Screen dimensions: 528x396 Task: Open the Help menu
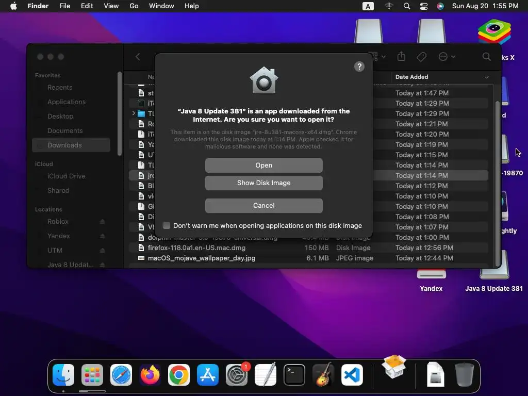(192, 6)
